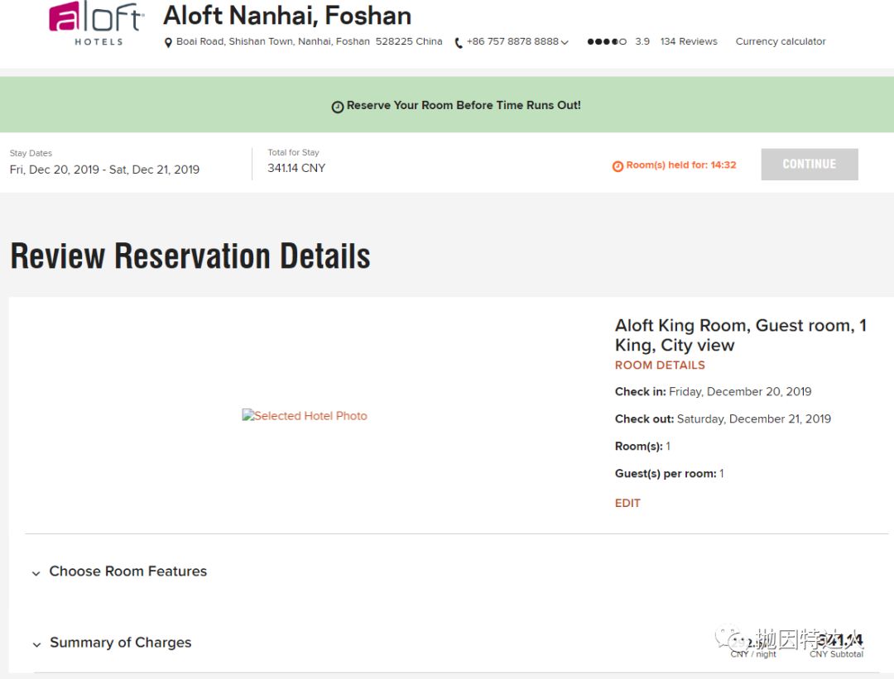Click the rating dots indicator
This screenshot has width=894, height=679.
click(607, 41)
